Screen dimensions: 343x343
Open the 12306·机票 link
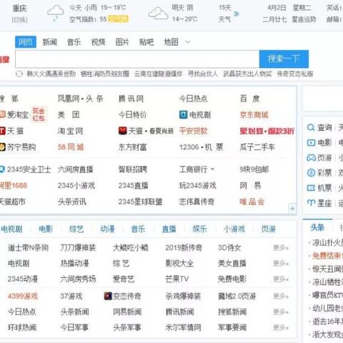(202, 147)
